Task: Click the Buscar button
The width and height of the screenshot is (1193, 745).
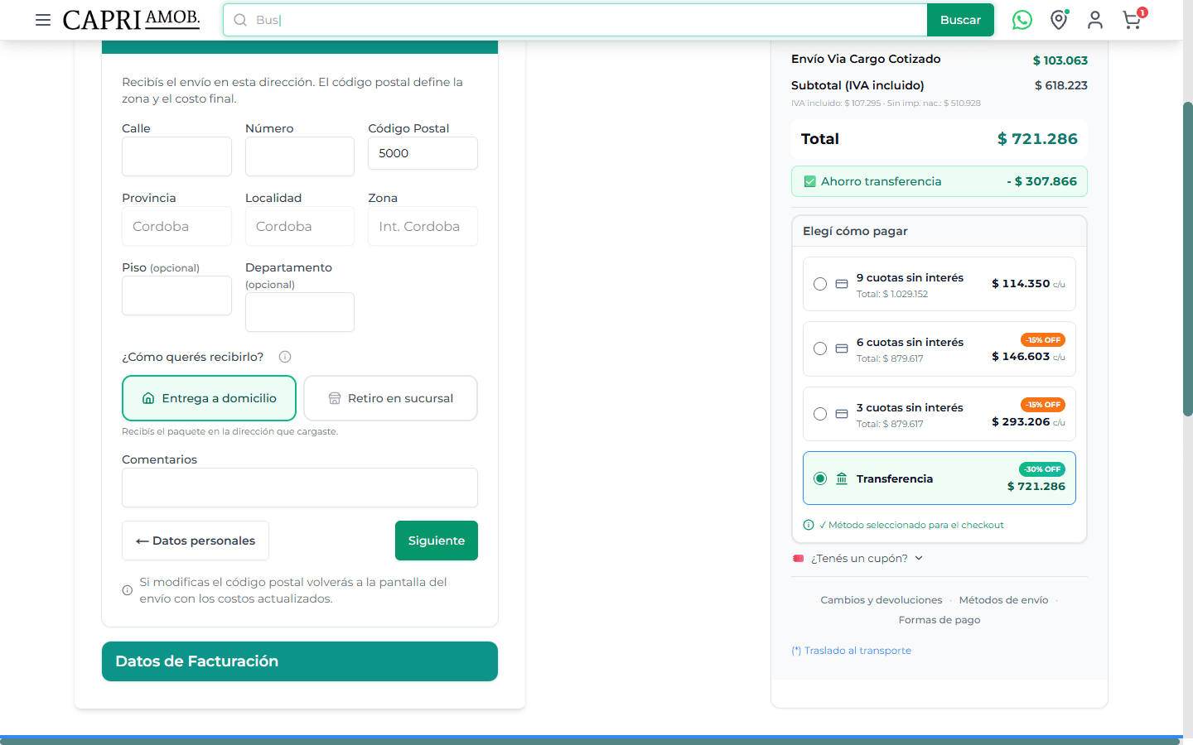Action: (960, 20)
